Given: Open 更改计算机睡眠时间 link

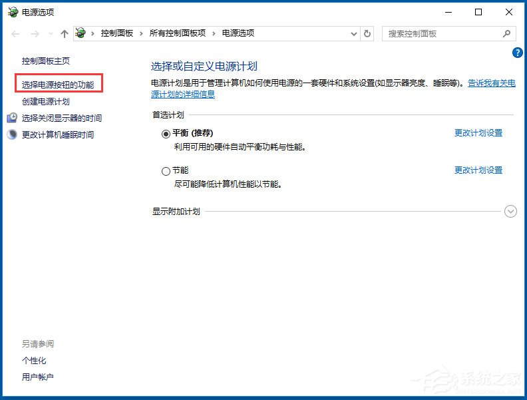Looking at the screenshot, I should click(x=58, y=135).
